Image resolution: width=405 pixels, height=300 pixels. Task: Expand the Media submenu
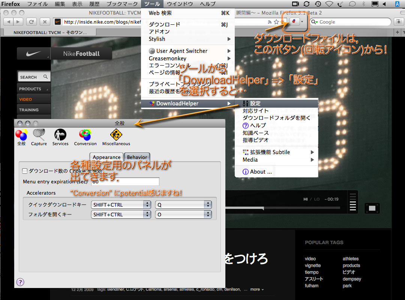coord(276,160)
